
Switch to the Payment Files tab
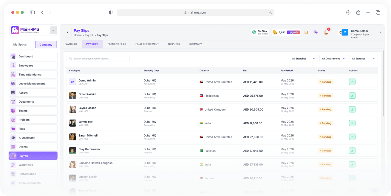tap(117, 44)
